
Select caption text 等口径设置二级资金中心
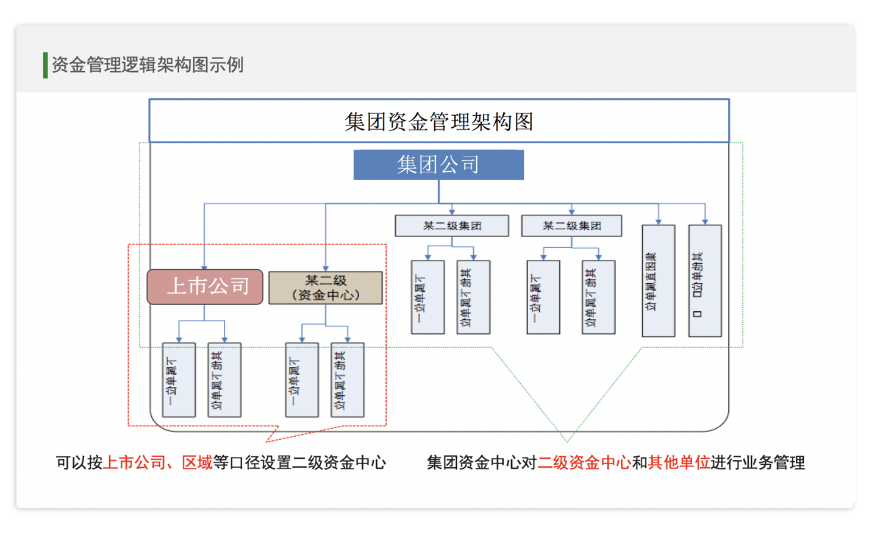pyautogui.click(x=299, y=463)
